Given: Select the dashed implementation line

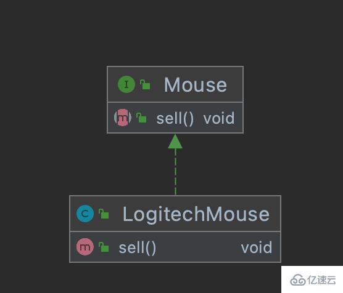Looking at the screenshot, I should (x=175, y=172).
